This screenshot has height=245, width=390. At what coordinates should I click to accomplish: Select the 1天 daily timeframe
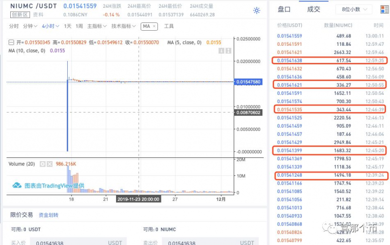(68, 26)
